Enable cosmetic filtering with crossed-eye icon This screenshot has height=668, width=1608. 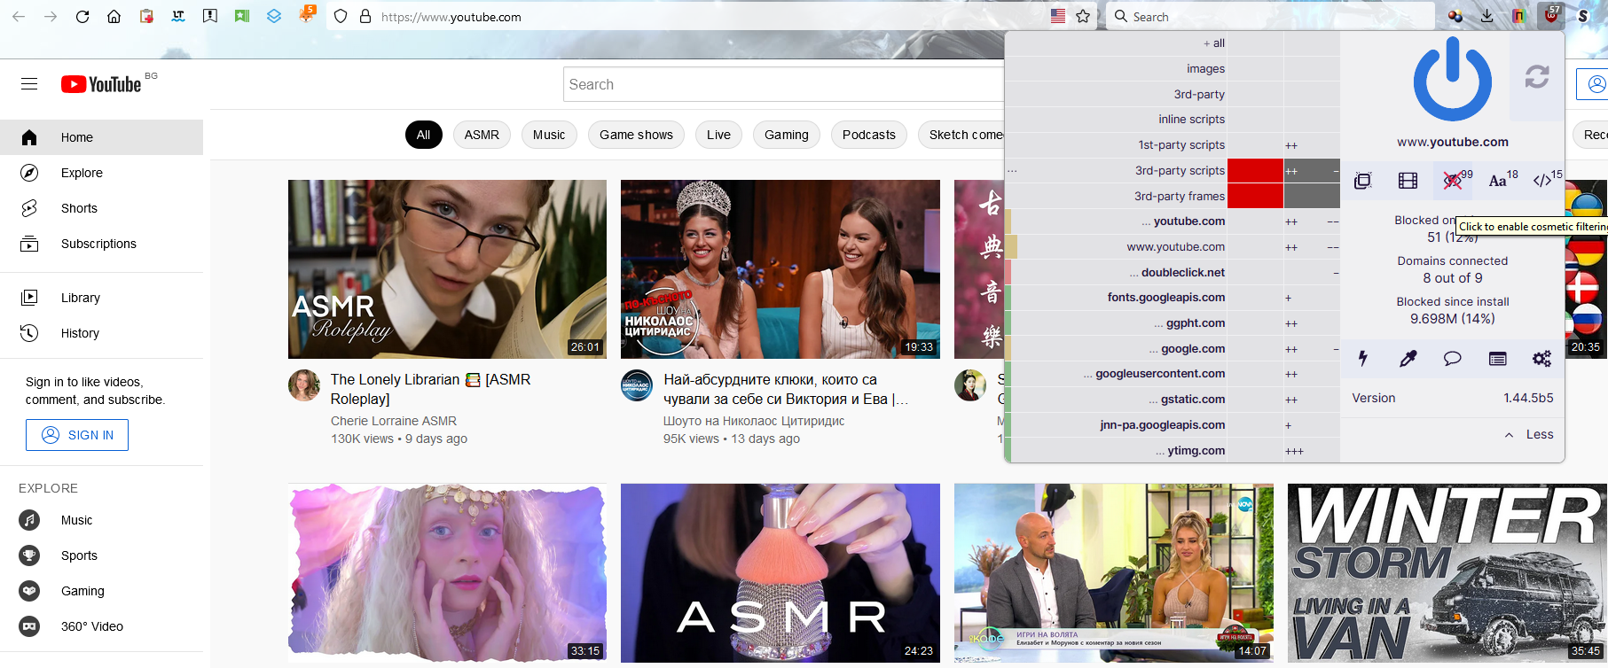pyautogui.click(x=1454, y=181)
